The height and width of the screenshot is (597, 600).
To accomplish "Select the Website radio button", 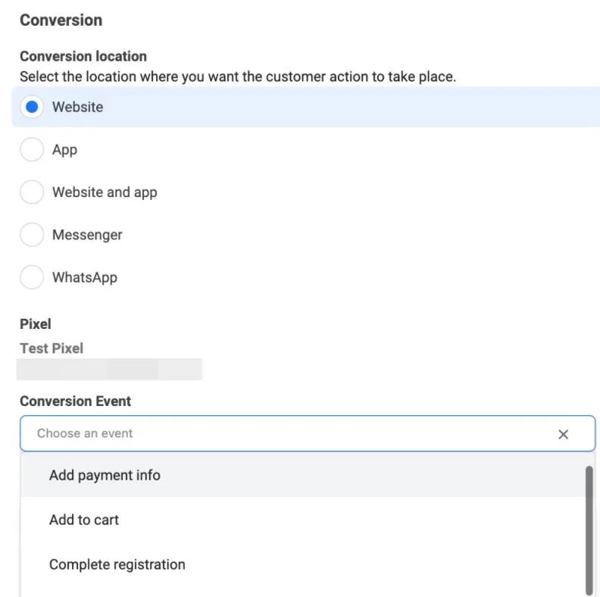I will (x=32, y=107).
